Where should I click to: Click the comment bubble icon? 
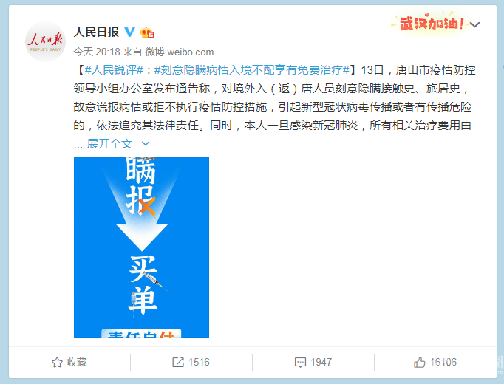[300, 363]
